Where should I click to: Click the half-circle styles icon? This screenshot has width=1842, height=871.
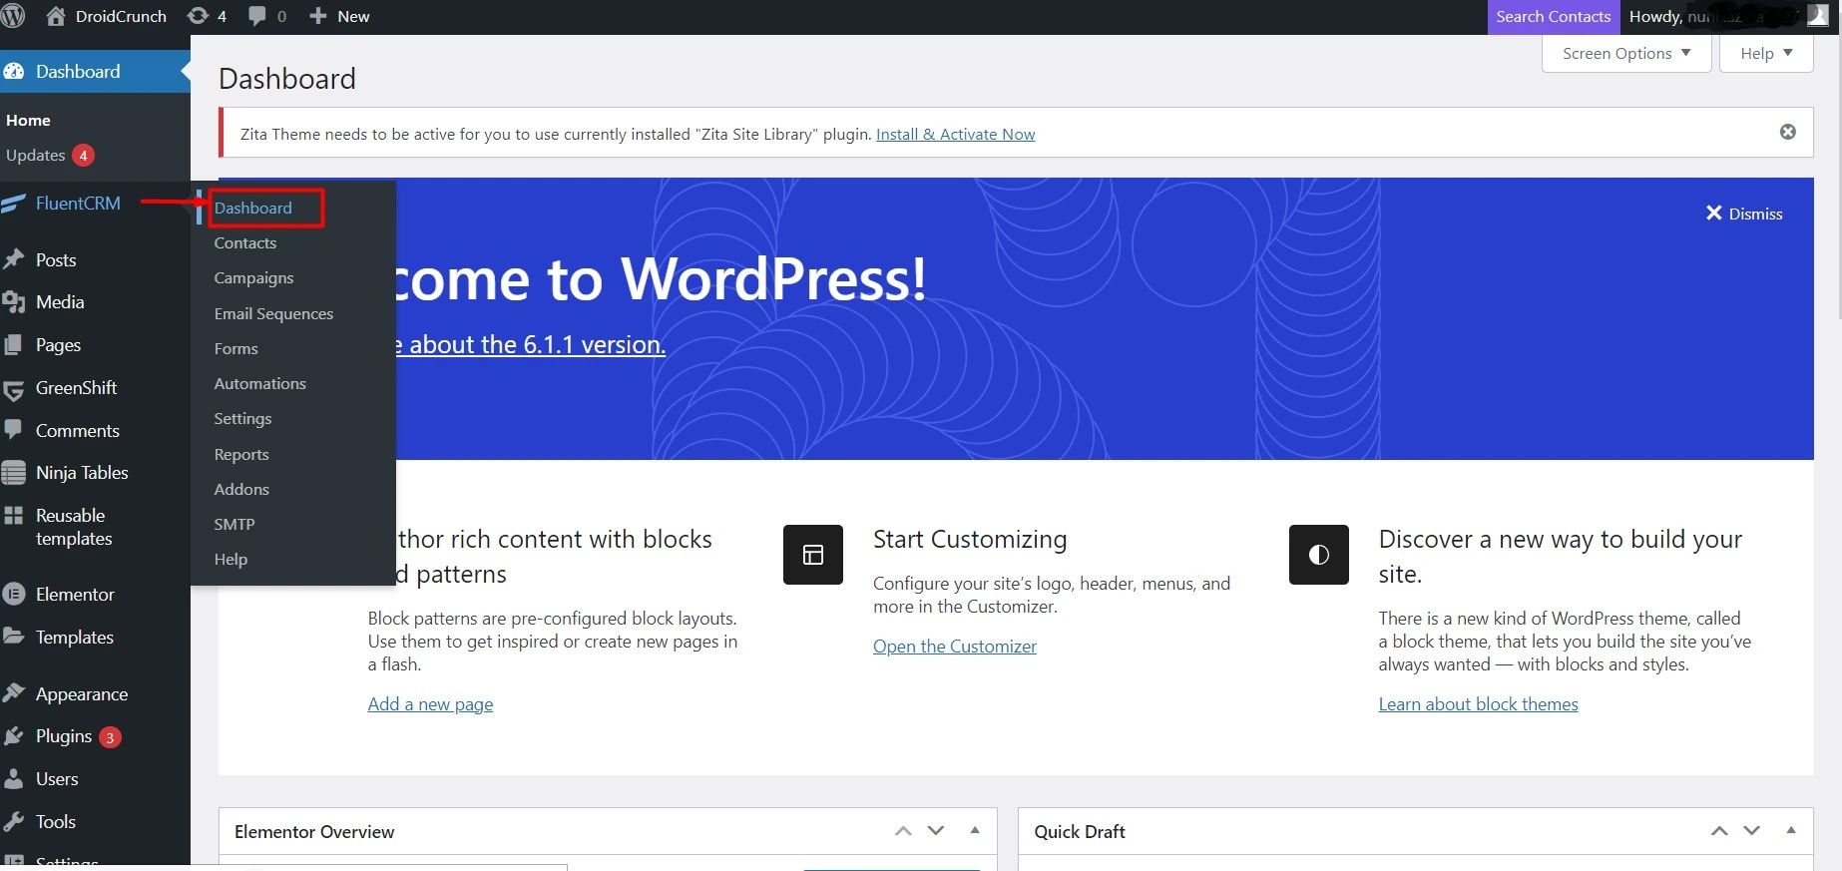[1319, 555]
